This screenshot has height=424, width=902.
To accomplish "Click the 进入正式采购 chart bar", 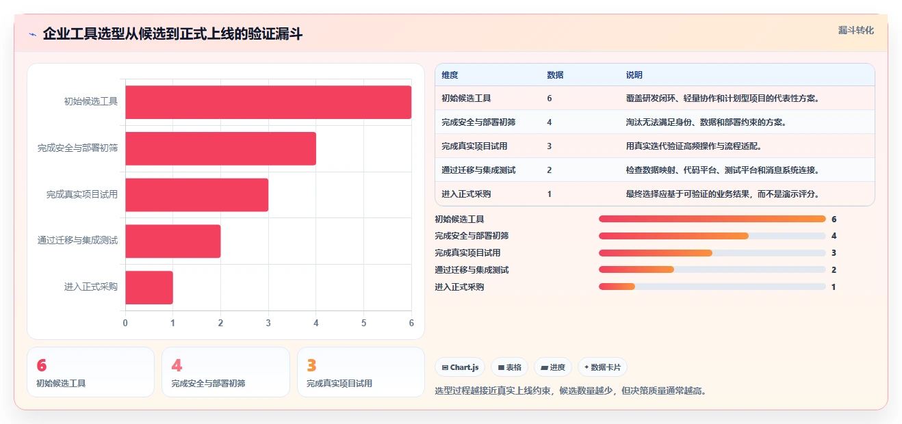I will point(149,288).
